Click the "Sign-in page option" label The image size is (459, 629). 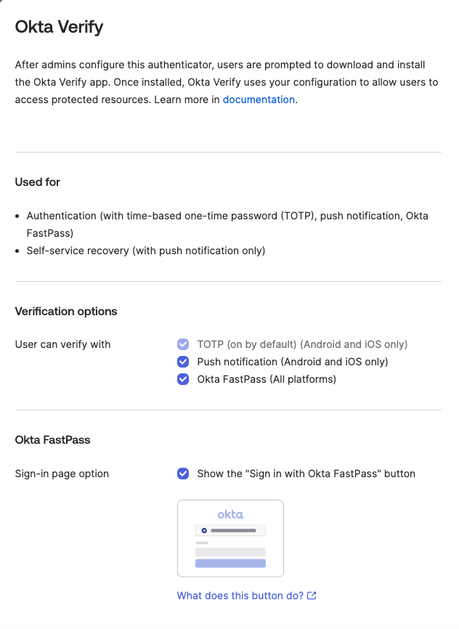[62, 474]
